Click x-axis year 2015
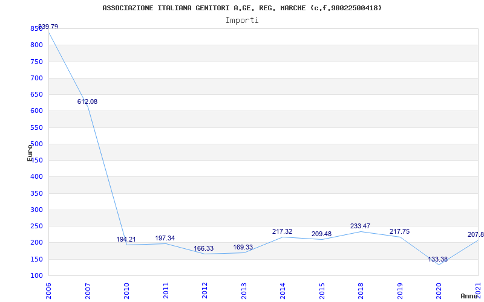The height and width of the screenshot is (302, 484). (322, 291)
